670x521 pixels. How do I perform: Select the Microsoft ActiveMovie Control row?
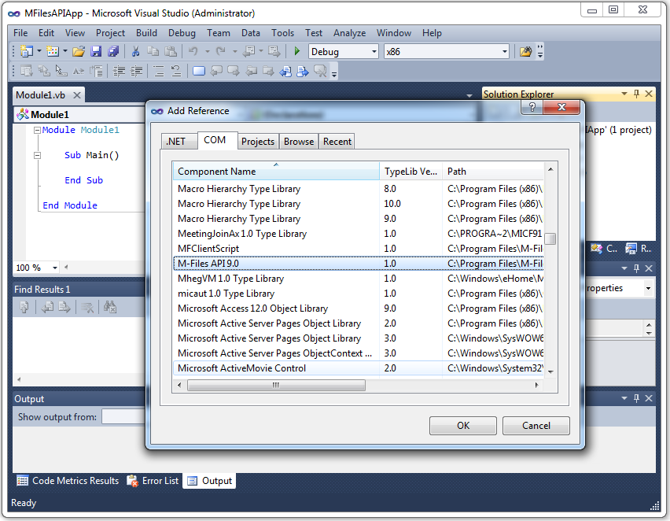click(x=359, y=368)
